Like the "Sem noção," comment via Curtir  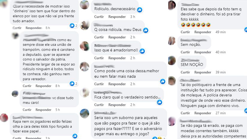point(185,52)
